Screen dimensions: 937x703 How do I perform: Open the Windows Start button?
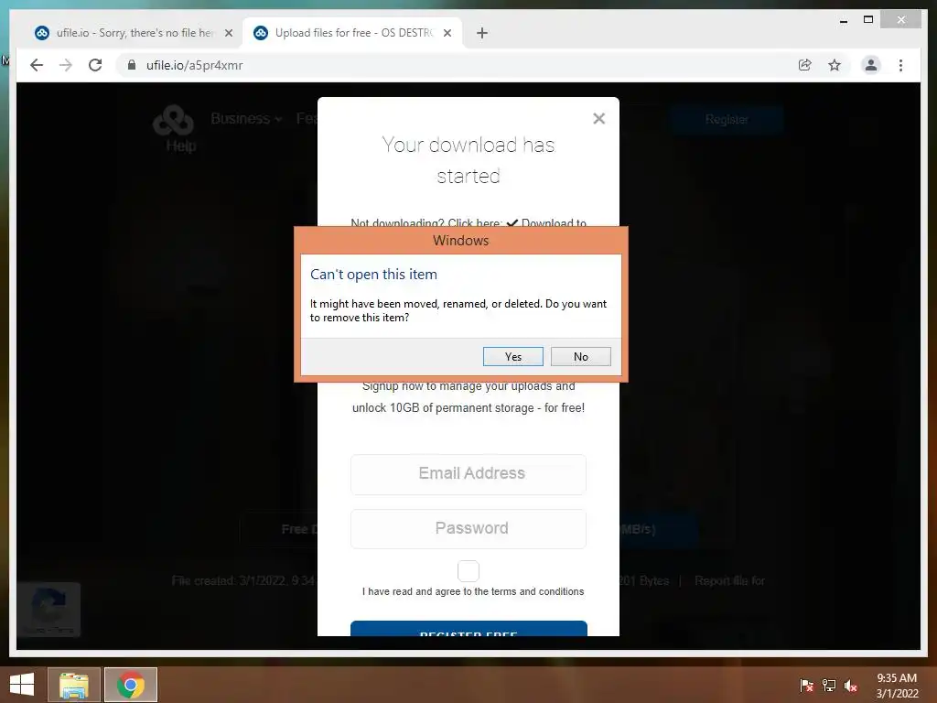coord(22,685)
